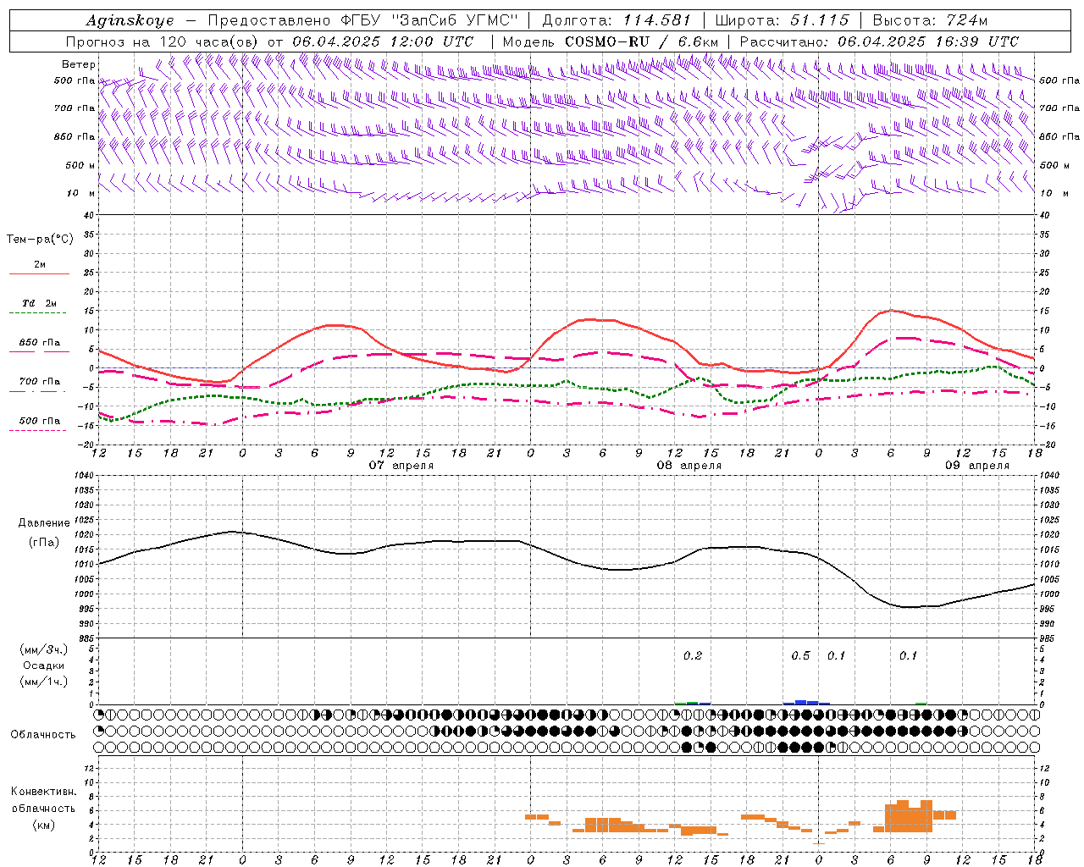
Task: Click the left "500 гПа" wind level label
Action: (x=75, y=80)
